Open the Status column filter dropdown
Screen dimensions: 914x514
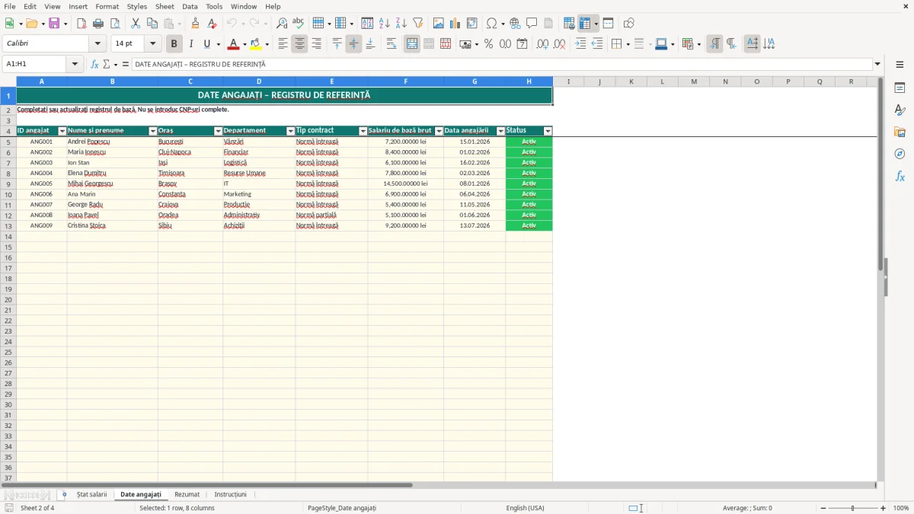(548, 132)
